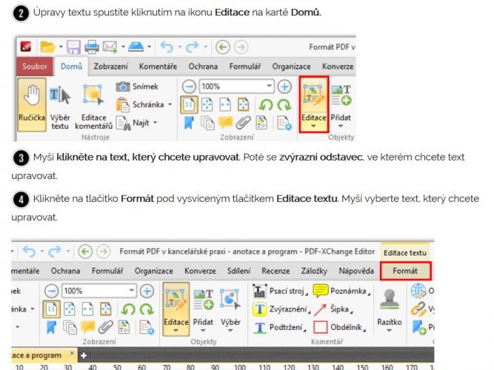Select the Editace komentářů tool

point(93,107)
